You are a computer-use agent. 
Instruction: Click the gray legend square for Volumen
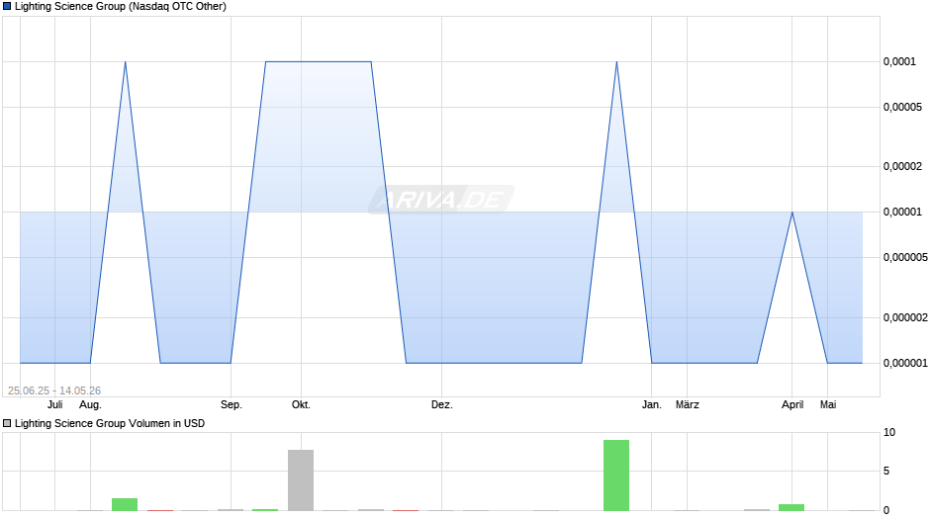[x=7, y=423]
